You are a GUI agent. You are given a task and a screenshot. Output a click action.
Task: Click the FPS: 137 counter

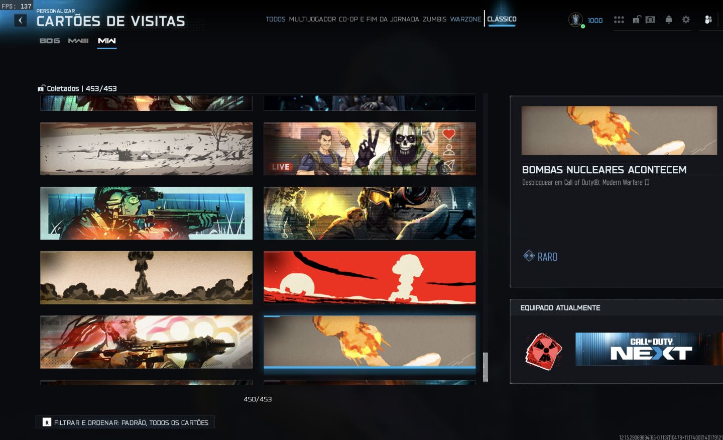pyautogui.click(x=17, y=6)
